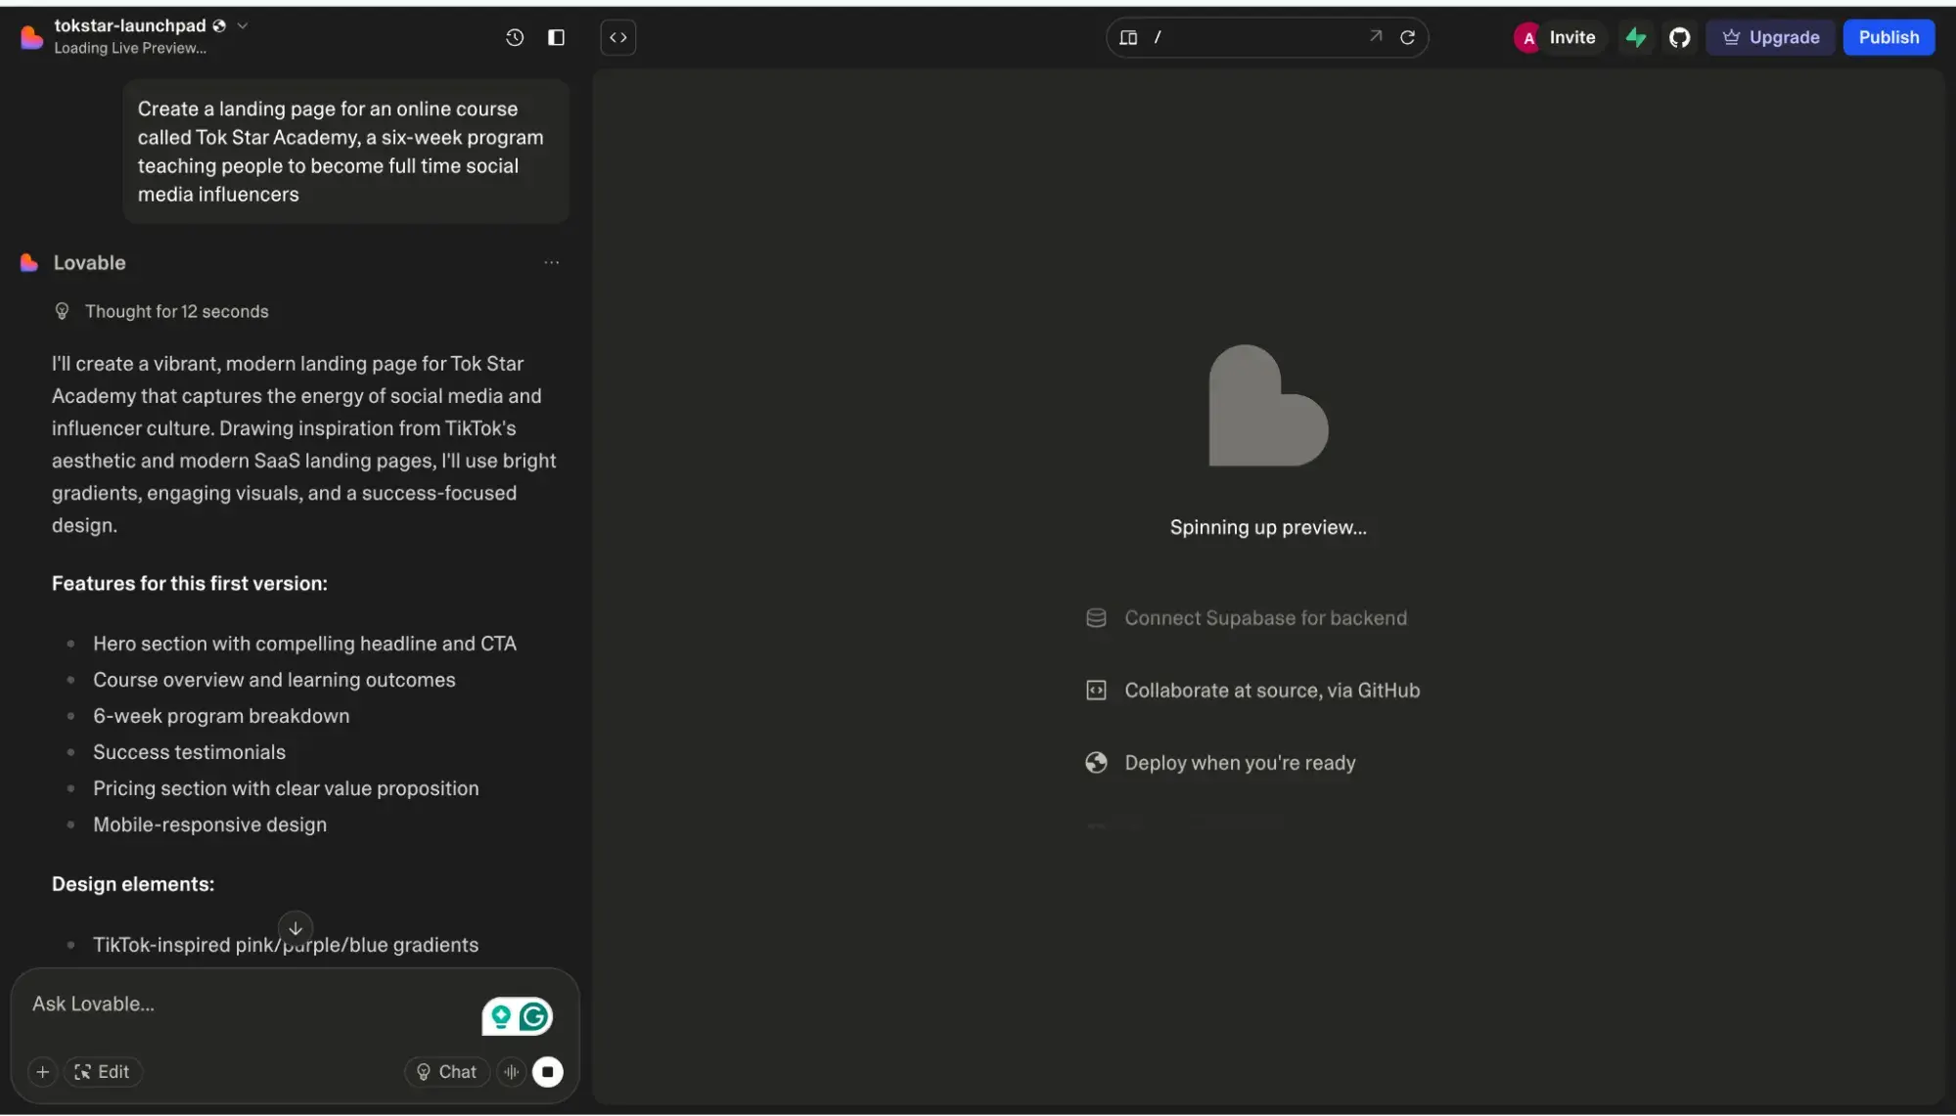The image size is (1956, 1116).
Task: Click 'Design elements:' heading
Action: pyautogui.click(x=133, y=884)
